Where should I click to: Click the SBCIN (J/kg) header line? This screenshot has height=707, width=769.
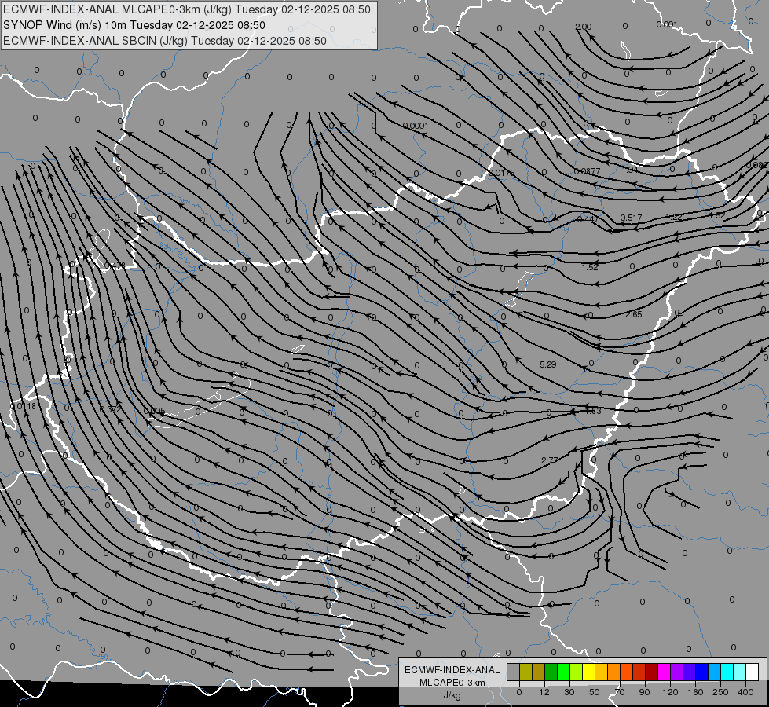(x=165, y=41)
